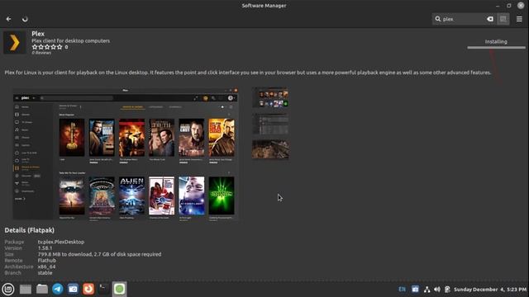Image resolution: width=529 pixels, height=297 pixels.
Task: Click the magnifier icon in search box
Action: tap(438, 19)
